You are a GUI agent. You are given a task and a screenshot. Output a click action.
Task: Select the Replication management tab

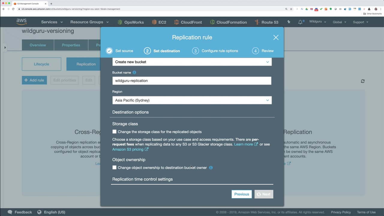86,64
